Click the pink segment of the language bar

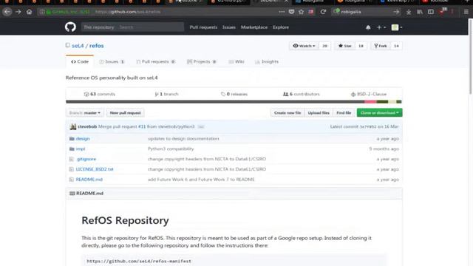pyautogui.click(x=370, y=102)
